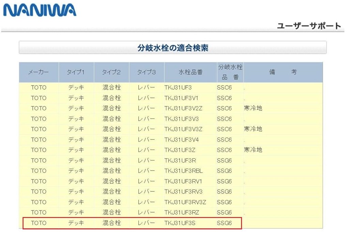Click 寒冷地 note in TKJ31UF3V3Z row
Screen dimensions: 349x232
[253, 129]
